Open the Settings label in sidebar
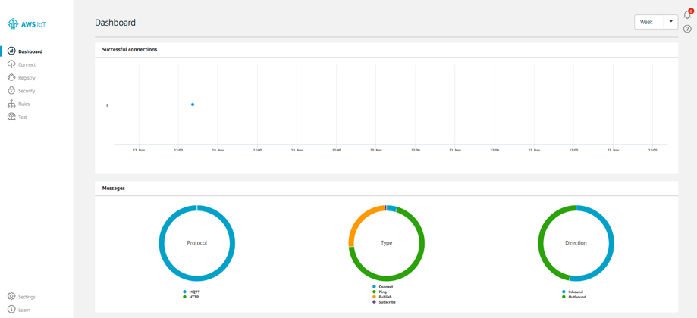The image size is (697, 318). point(27,297)
